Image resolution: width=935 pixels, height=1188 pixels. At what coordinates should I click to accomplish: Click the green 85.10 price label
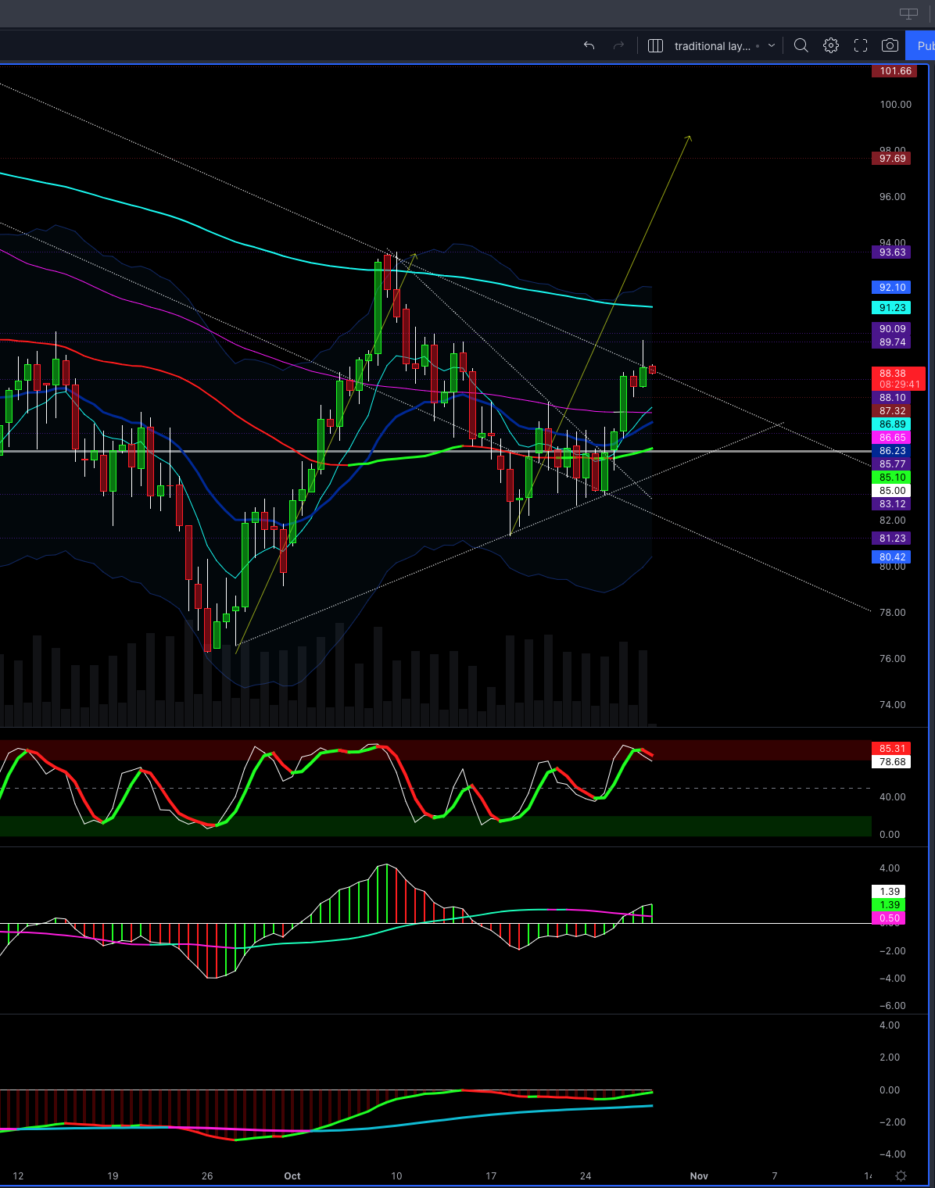click(892, 478)
